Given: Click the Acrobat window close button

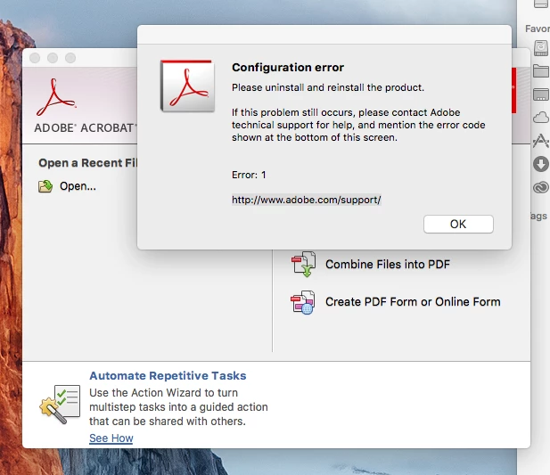Looking at the screenshot, I should click(35, 58).
